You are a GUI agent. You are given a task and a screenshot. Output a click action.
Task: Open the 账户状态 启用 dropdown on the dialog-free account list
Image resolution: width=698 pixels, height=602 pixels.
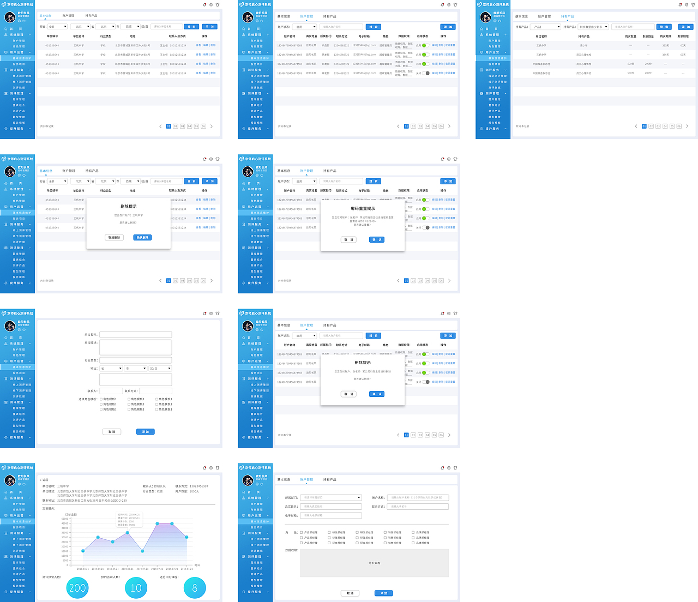(304, 27)
